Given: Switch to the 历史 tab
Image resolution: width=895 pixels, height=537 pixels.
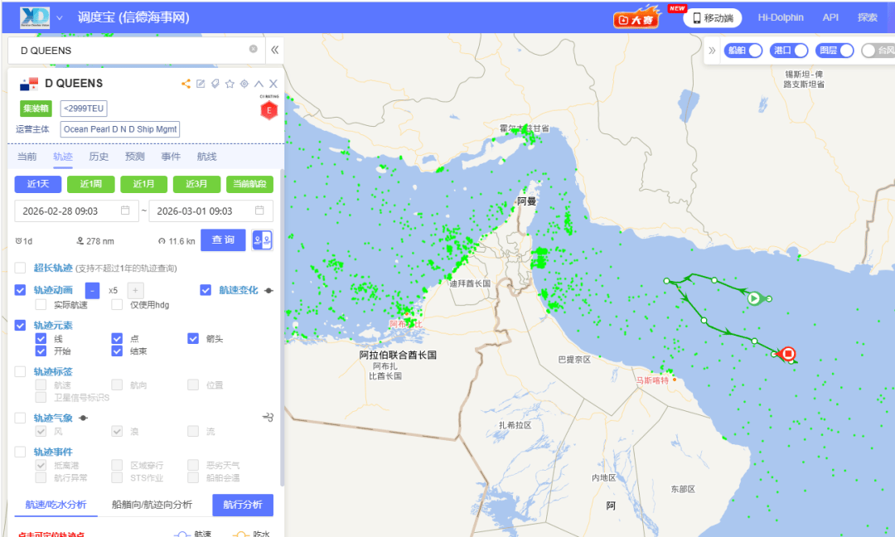Looking at the screenshot, I should [99, 157].
